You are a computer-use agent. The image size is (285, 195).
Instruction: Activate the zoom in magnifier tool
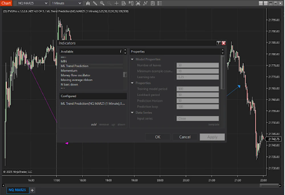(102, 3)
